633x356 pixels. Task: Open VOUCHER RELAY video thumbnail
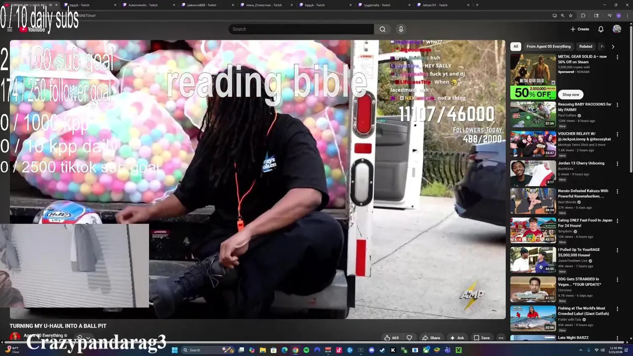pos(533,143)
